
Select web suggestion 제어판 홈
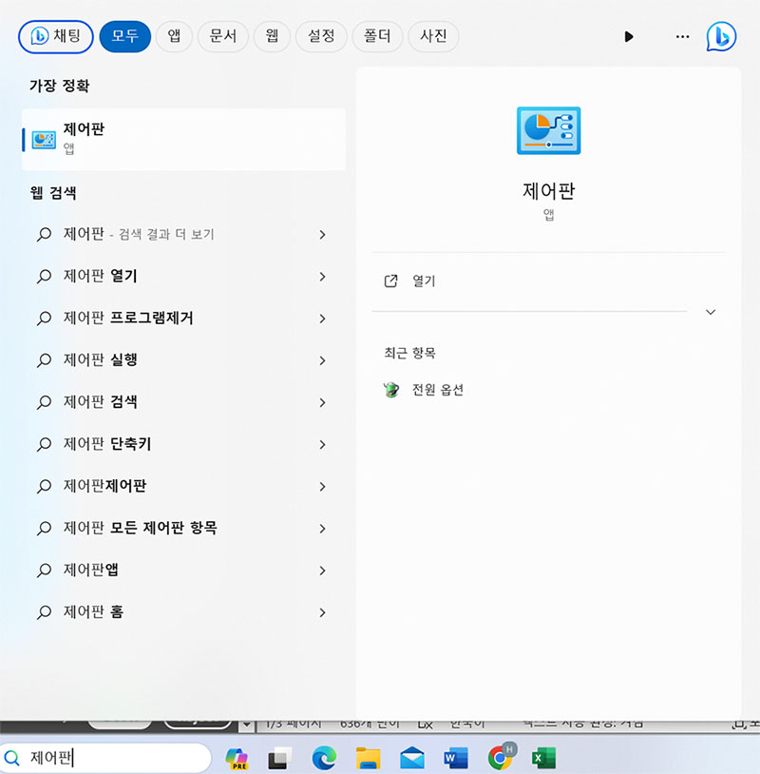(183, 612)
